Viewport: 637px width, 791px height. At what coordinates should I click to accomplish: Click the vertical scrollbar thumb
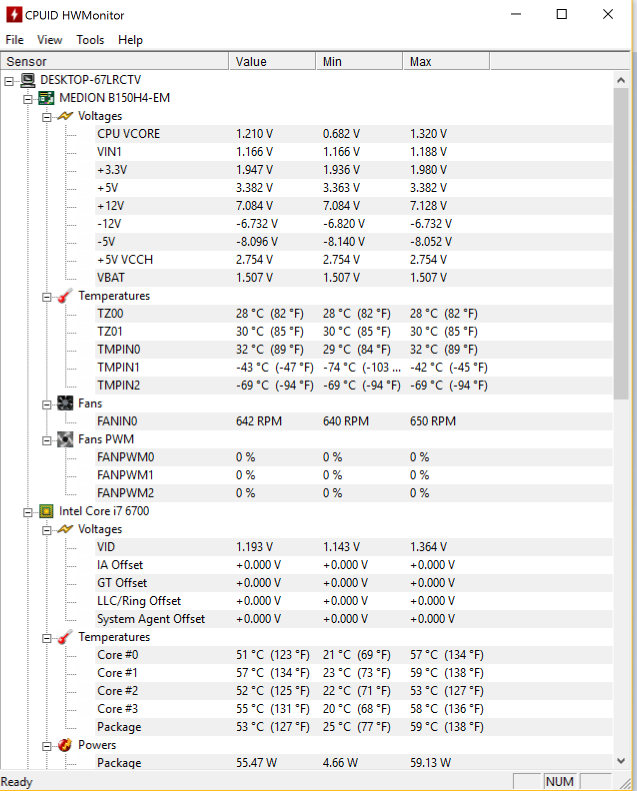click(621, 244)
